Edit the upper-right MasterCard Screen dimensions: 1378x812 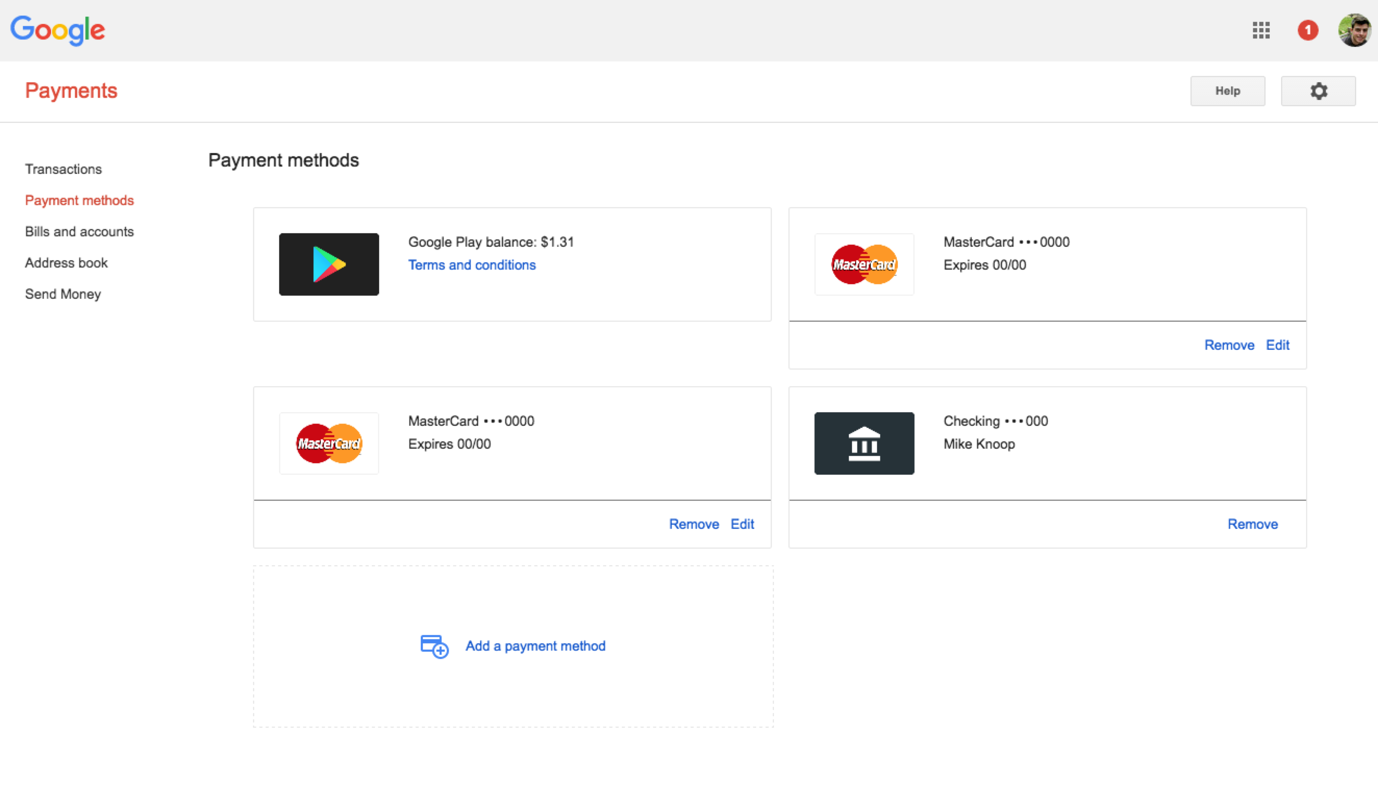coord(1278,345)
